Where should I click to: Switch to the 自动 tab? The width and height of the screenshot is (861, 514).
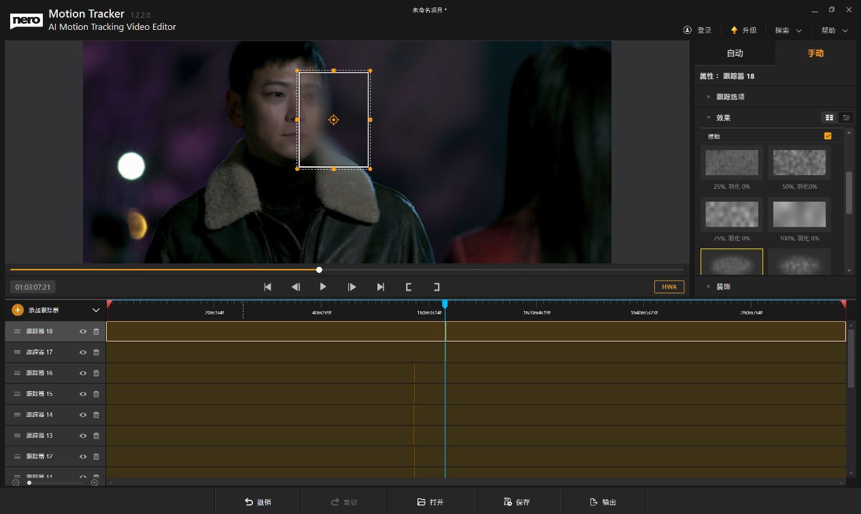coord(735,53)
